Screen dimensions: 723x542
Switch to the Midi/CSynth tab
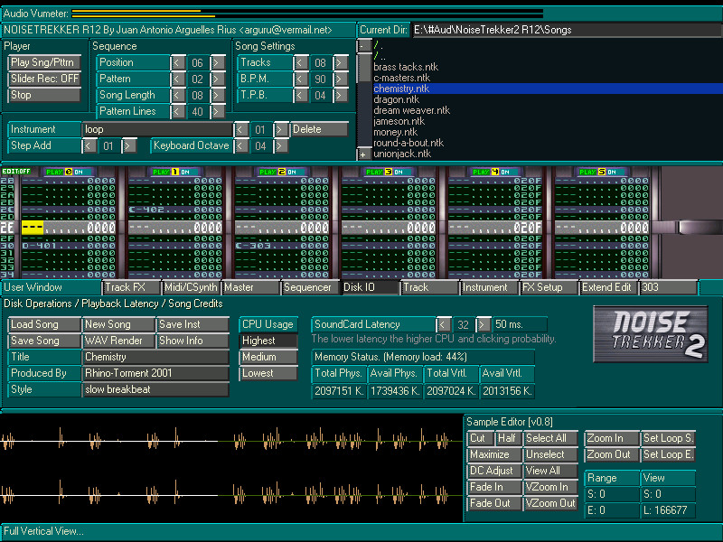[192, 287]
